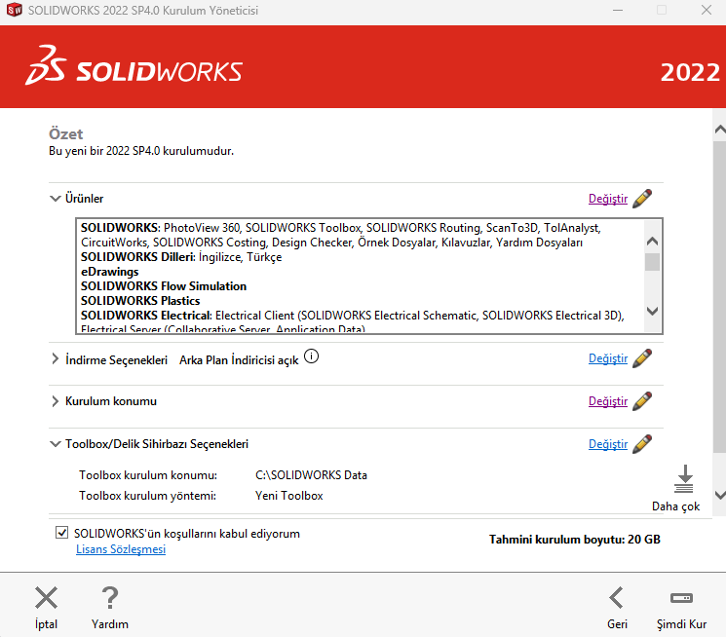Click Tahmini kurulum boyutu: 20 GB text

pos(575,540)
